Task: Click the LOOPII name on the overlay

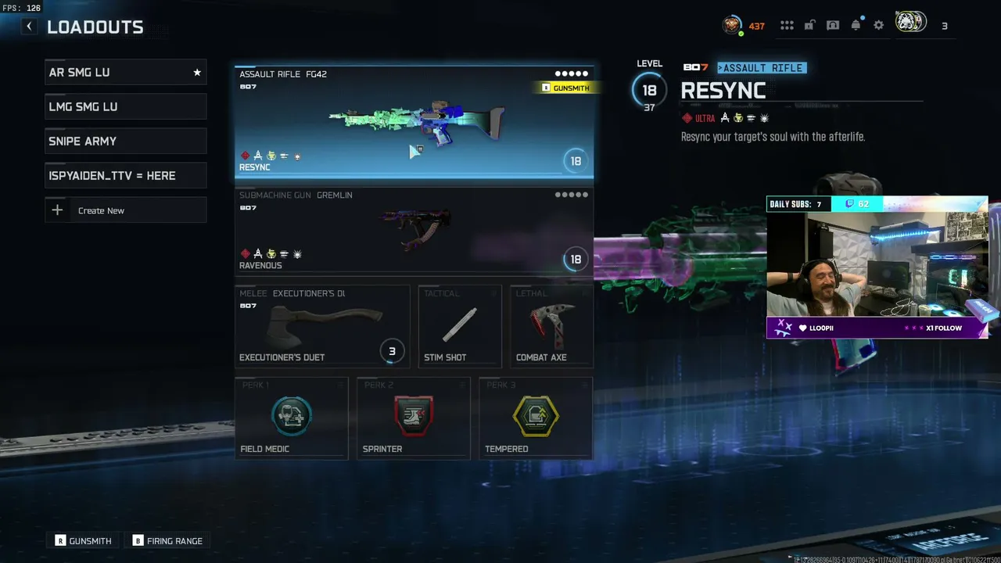Action: pyautogui.click(x=821, y=328)
